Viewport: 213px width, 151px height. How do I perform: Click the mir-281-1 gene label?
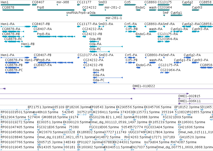(x=114, y=18)
